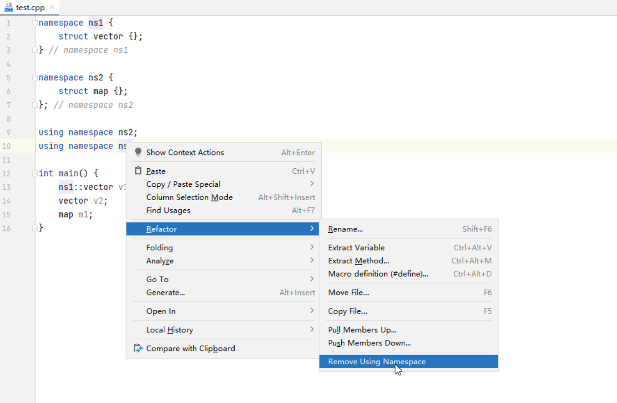Close the test.cpp editor tab
The width and height of the screenshot is (617, 403).
coord(52,7)
